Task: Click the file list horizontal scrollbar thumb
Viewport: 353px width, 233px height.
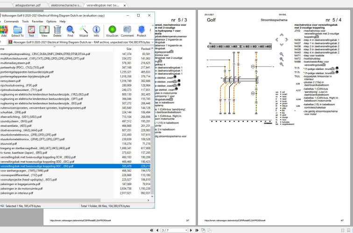Action: pos(50,200)
